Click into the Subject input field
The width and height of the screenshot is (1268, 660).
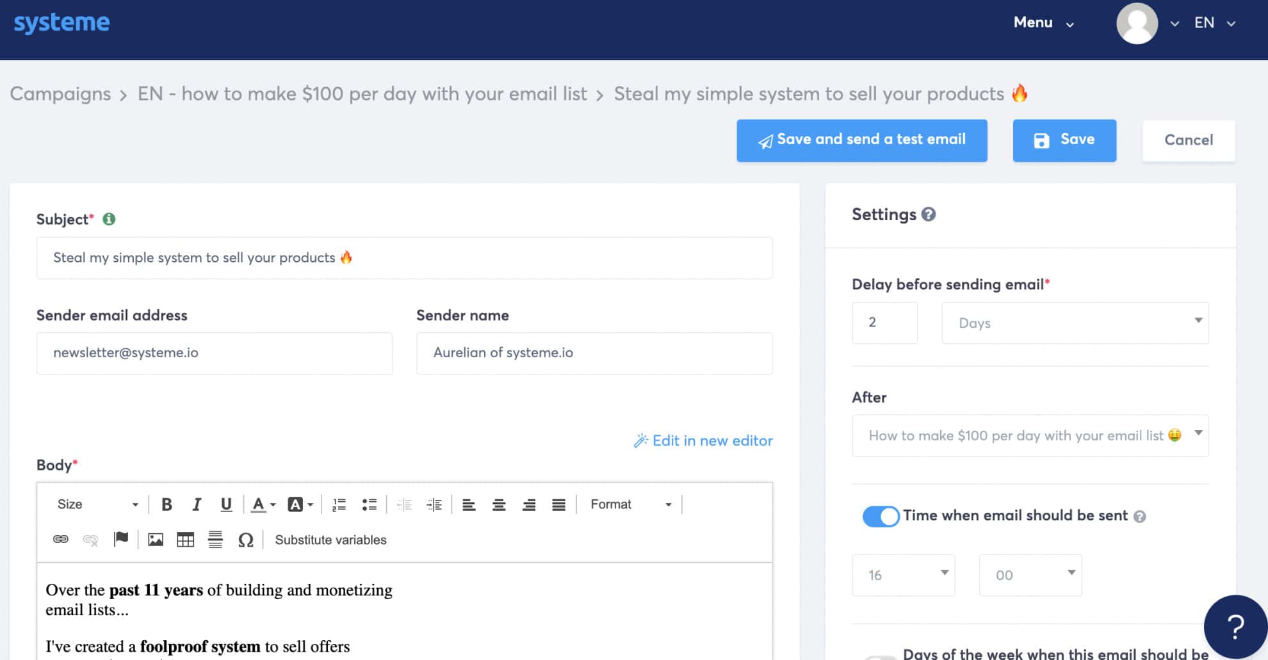(404, 258)
